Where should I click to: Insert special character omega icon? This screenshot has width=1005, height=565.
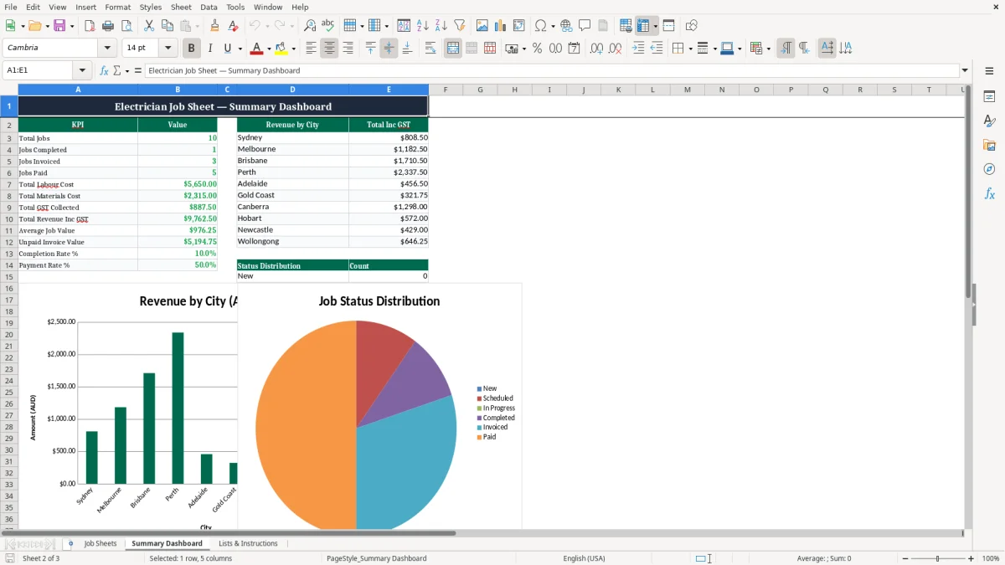click(540, 26)
